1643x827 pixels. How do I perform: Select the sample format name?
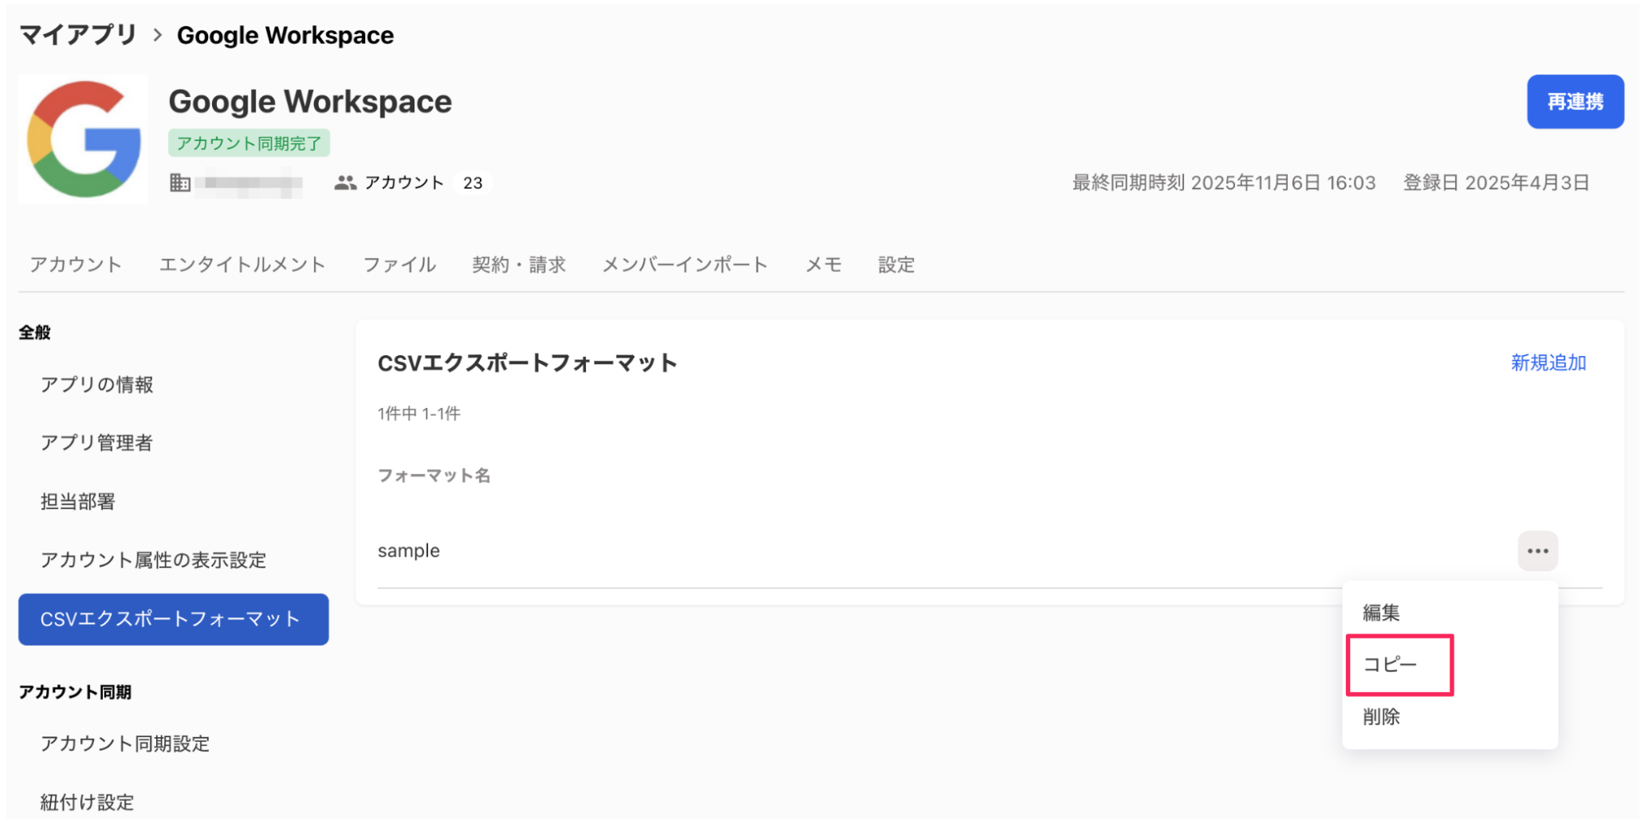pyautogui.click(x=408, y=550)
